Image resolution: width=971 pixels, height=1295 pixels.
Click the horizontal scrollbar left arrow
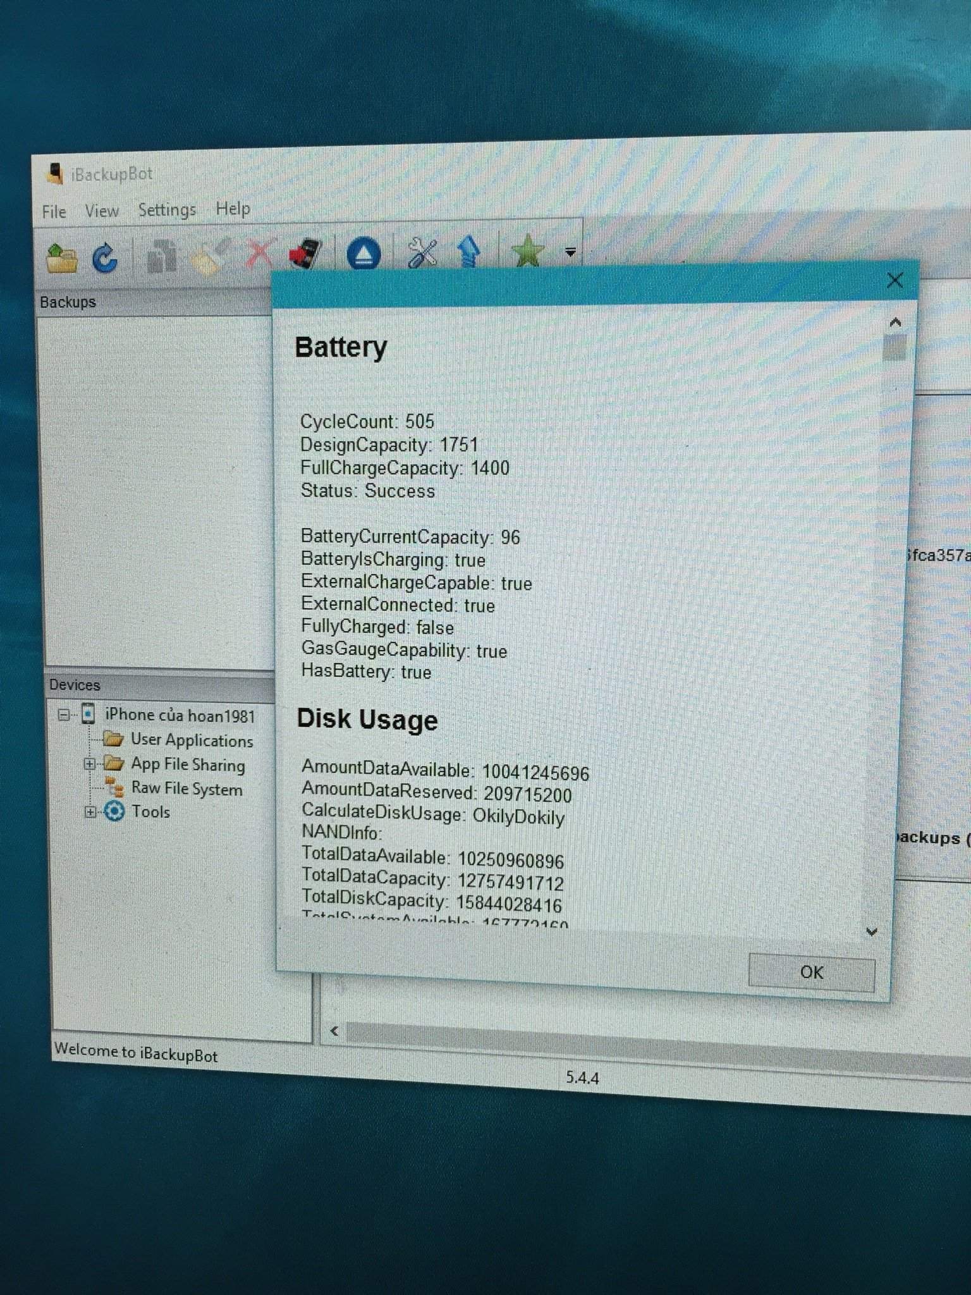click(x=334, y=1031)
